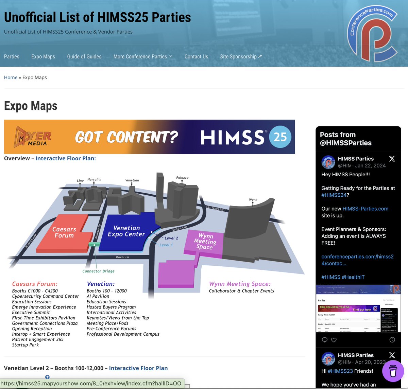Go to Home breadcrumb link
Viewport: 408px width, 389px height.
tap(11, 77)
